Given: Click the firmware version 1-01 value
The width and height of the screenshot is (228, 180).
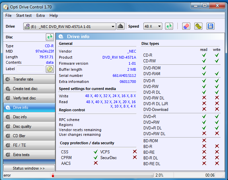Looking at the screenshot, I should coord(132,64).
